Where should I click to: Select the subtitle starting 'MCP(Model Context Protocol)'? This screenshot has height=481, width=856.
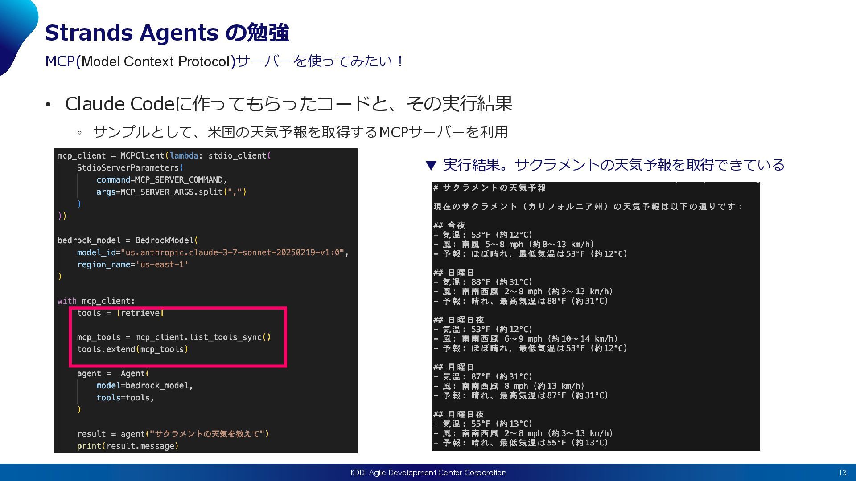(224, 61)
